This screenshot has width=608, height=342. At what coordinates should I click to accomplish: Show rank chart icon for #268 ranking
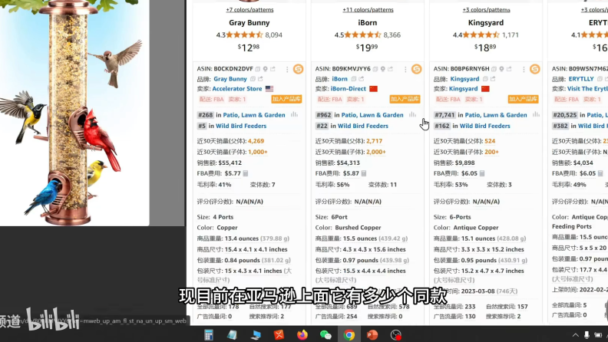(x=294, y=115)
